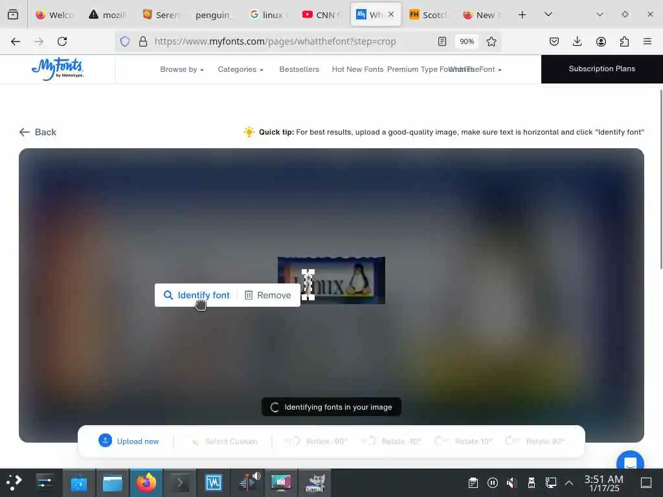Toggle reader view icon
Viewport: 663px width, 497px height.
click(x=442, y=41)
